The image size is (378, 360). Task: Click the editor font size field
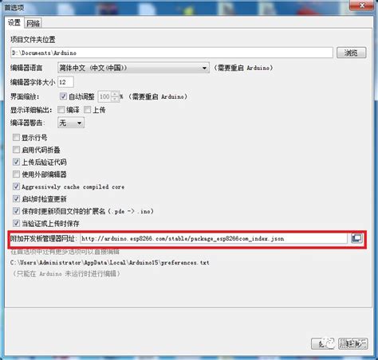[x=65, y=82]
